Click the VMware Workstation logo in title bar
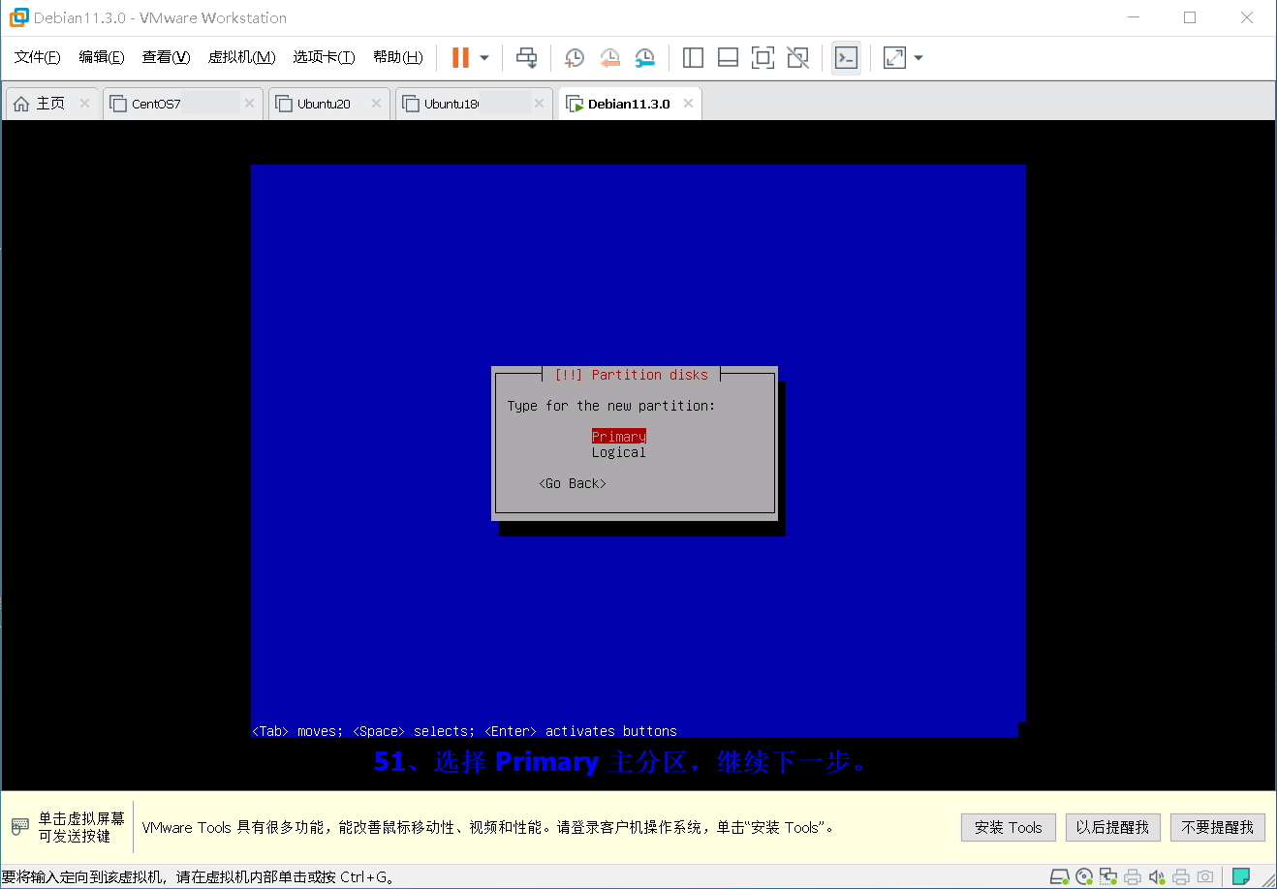The height and width of the screenshot is (889, 1277). click(x=18, y=17)
